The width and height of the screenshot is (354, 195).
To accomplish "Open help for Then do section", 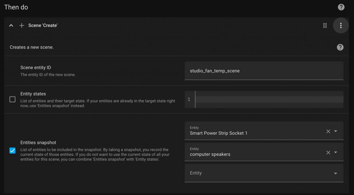I will [341, 7].
